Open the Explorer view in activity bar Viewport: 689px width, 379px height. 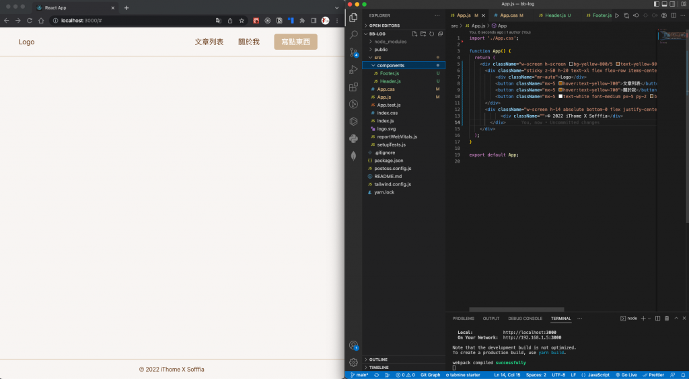353,18
